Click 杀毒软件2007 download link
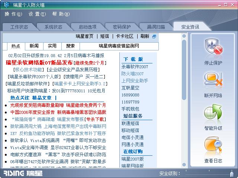Viewport: 238px width, 178px height. [x=135, y=67]
